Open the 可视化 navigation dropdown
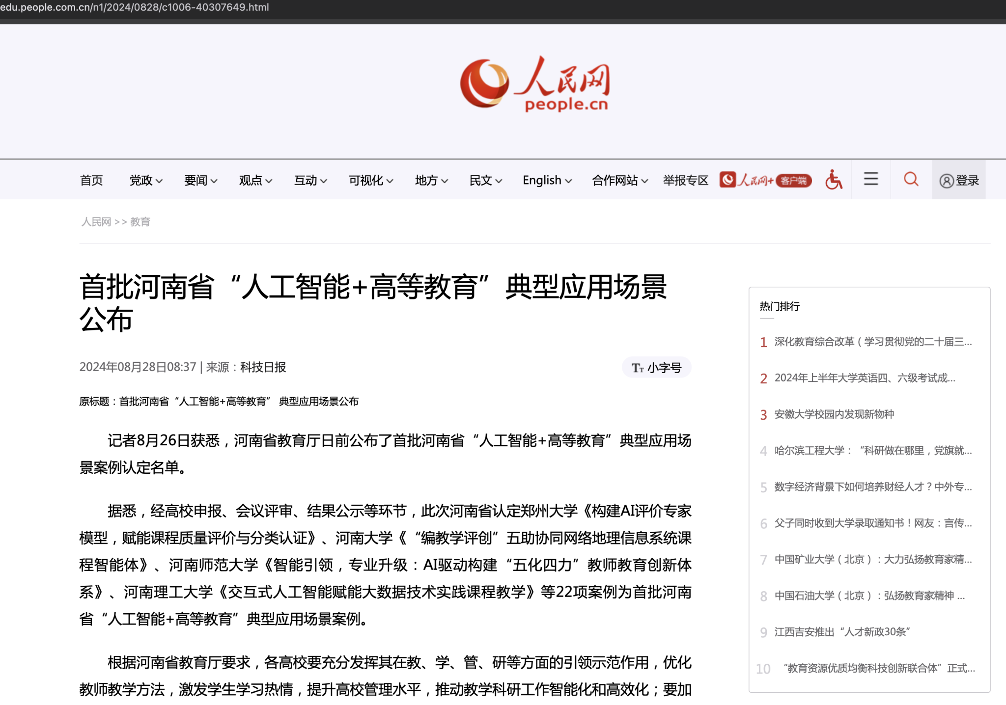This screenshot has width=1006, height=705. pyautogui.click(x=370, y=180)
